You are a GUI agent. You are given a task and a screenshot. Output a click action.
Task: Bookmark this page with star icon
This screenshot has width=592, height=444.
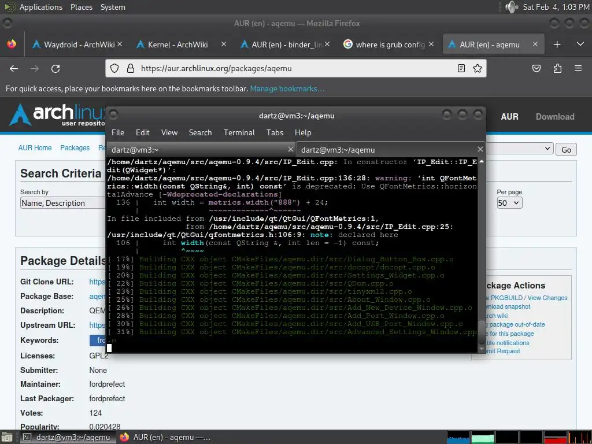click(x=478, y=68)
